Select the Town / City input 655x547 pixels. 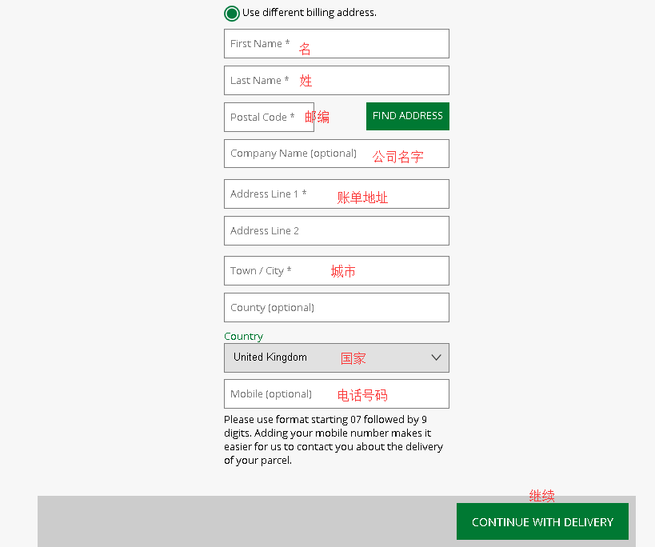[336, 271]
